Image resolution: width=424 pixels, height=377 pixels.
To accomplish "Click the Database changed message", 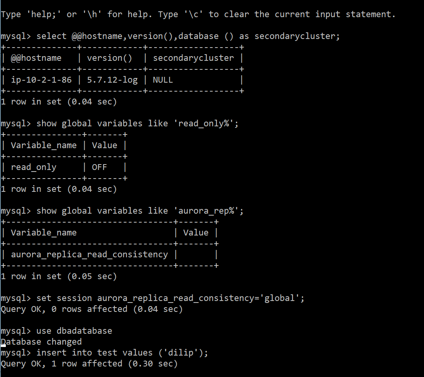I will [41, 342].
